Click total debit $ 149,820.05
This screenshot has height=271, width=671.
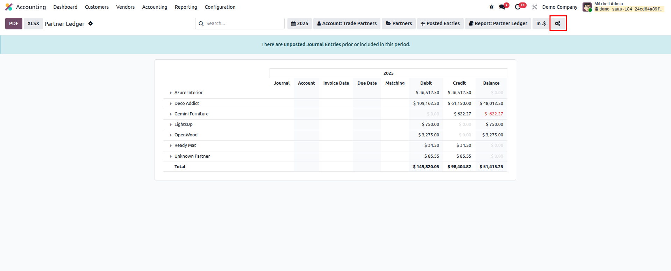(426, 167)
